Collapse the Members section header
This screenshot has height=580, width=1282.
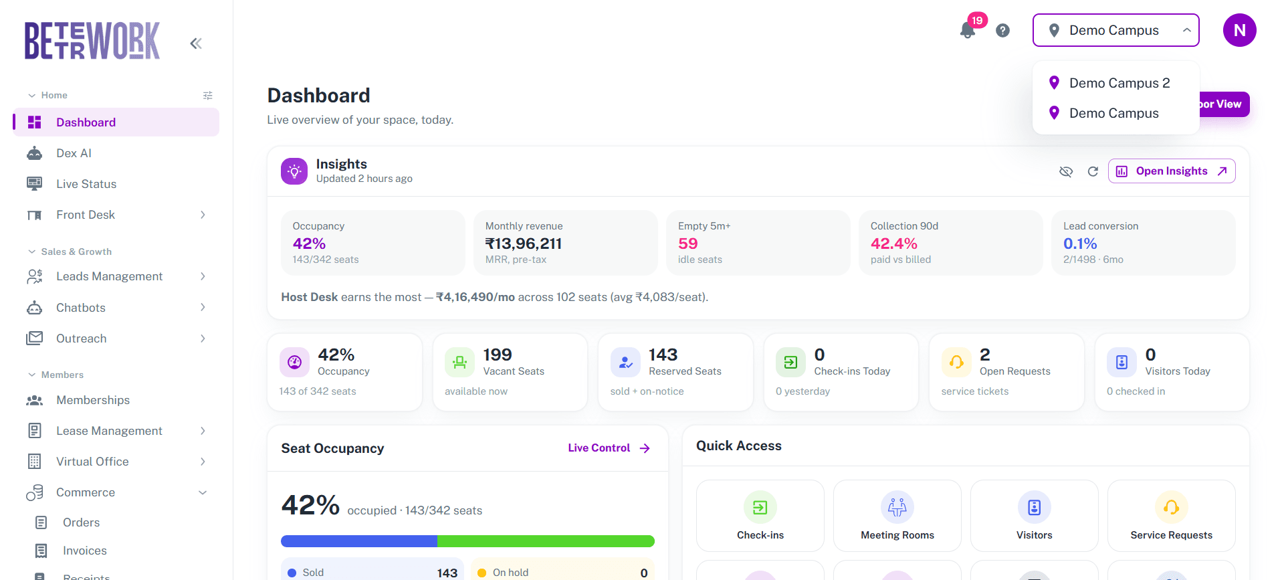pyautogui.click(x=56, y=375)
